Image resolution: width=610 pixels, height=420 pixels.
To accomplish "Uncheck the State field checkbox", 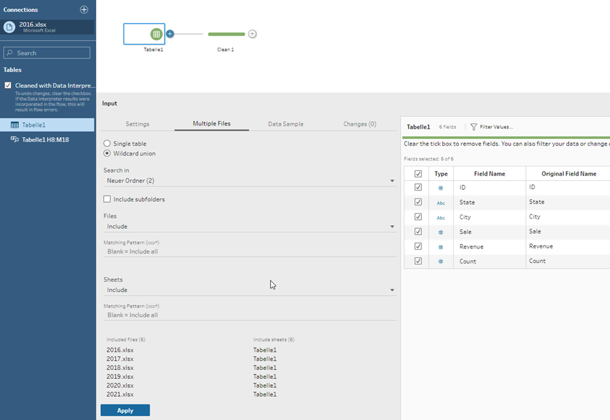I will pyautogui.click(x=418, y=202).
